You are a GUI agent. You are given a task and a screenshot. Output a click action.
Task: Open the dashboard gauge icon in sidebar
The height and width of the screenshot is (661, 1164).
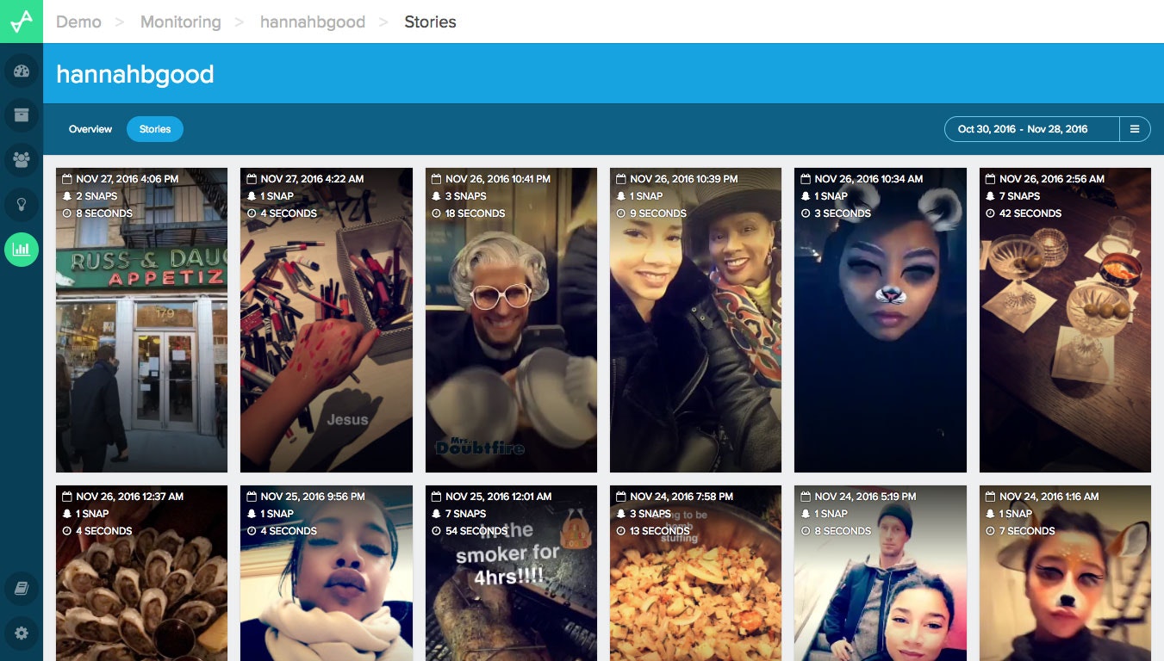tap(22, 71)
